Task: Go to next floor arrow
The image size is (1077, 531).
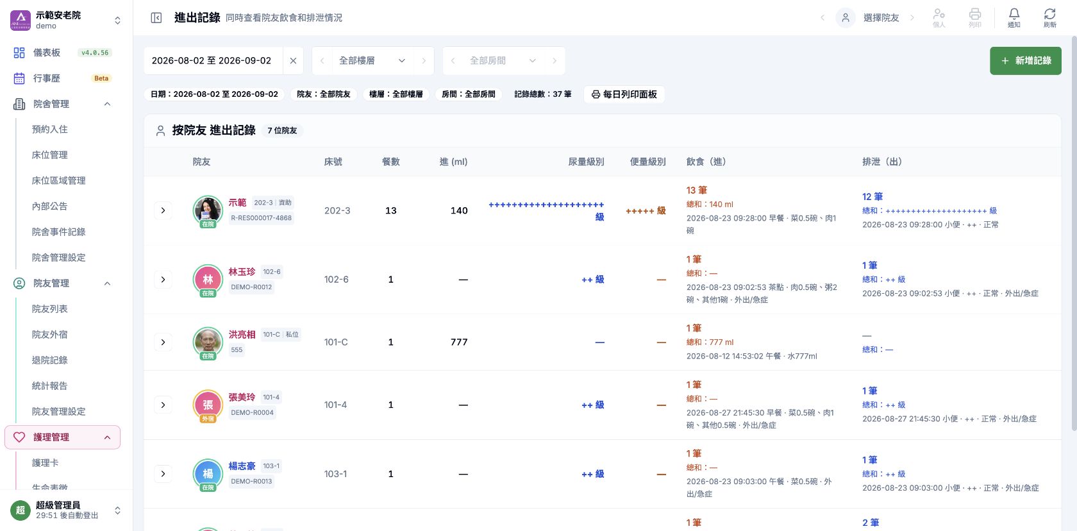Action: click(424, 61)
